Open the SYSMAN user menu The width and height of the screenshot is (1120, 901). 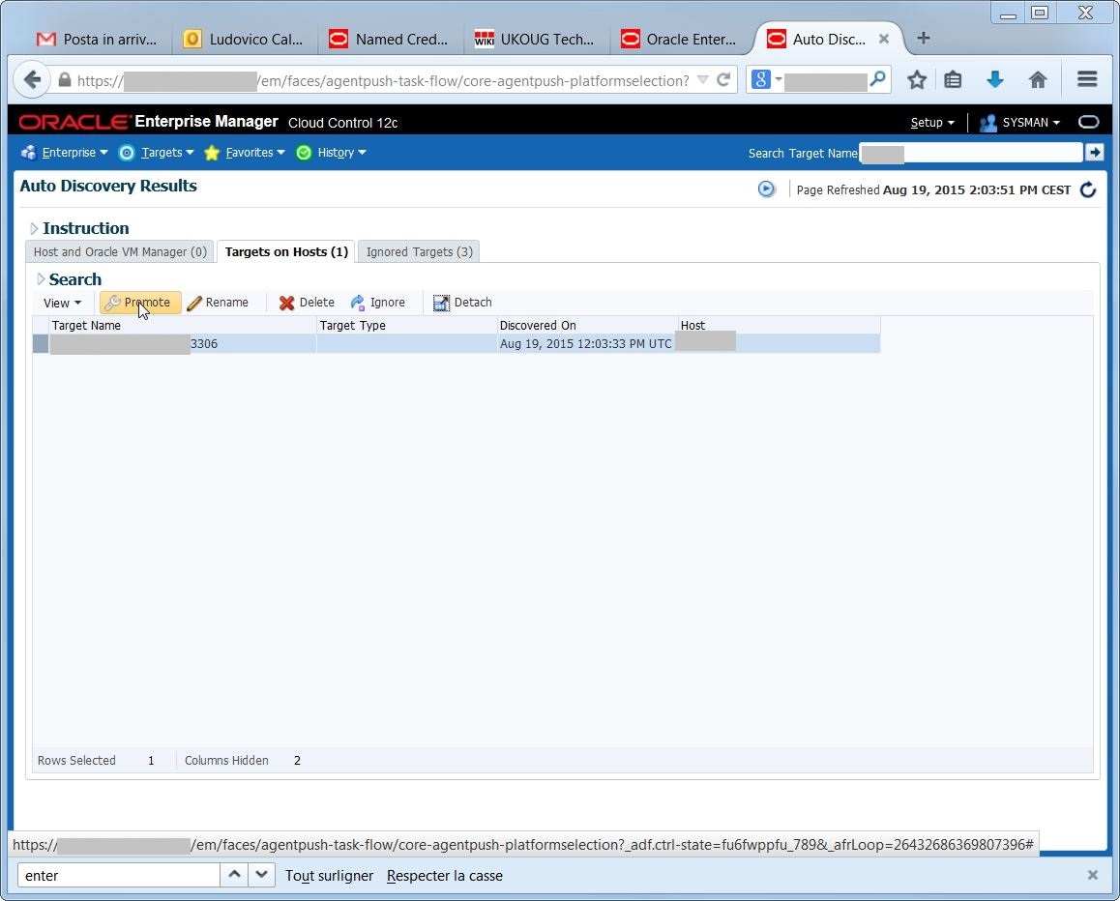coord(1020,122)
